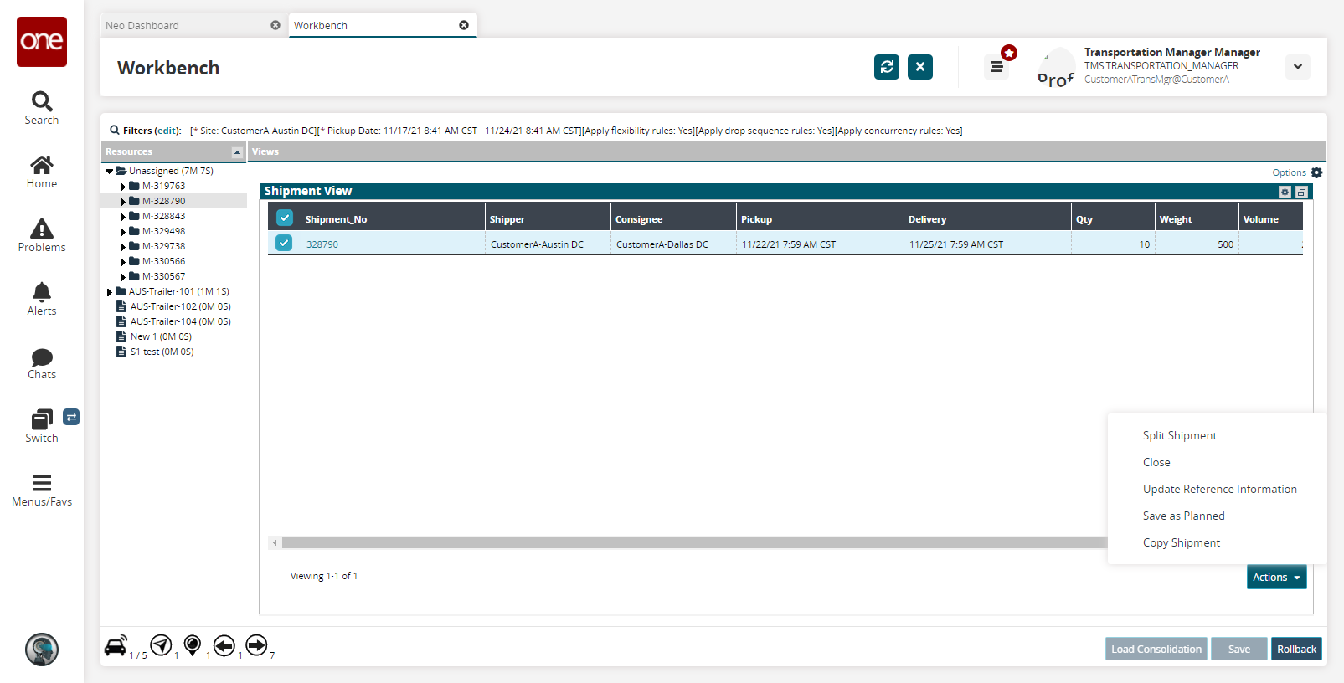This screenshot has width=1344, height=683.
Task: Click the swap arrows badge beside Switch
Action: coord(71,417)
